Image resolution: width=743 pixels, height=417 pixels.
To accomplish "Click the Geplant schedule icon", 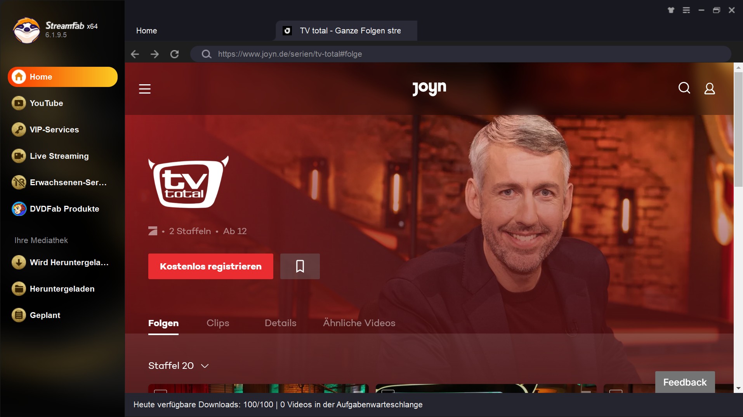I will click(19, 315).
